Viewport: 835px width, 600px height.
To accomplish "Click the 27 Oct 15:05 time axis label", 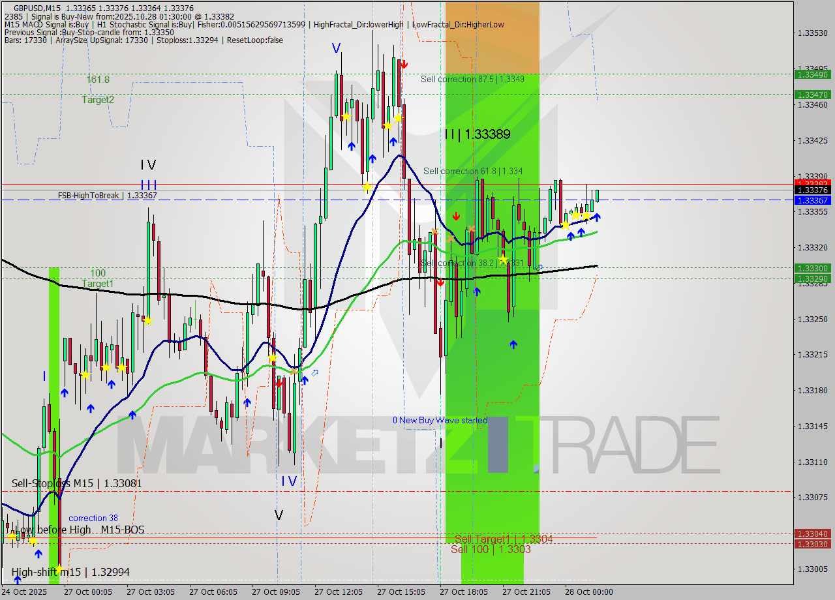I will 400,592.
